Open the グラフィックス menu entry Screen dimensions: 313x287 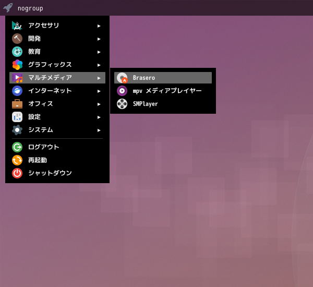click(x=57, y=65)
